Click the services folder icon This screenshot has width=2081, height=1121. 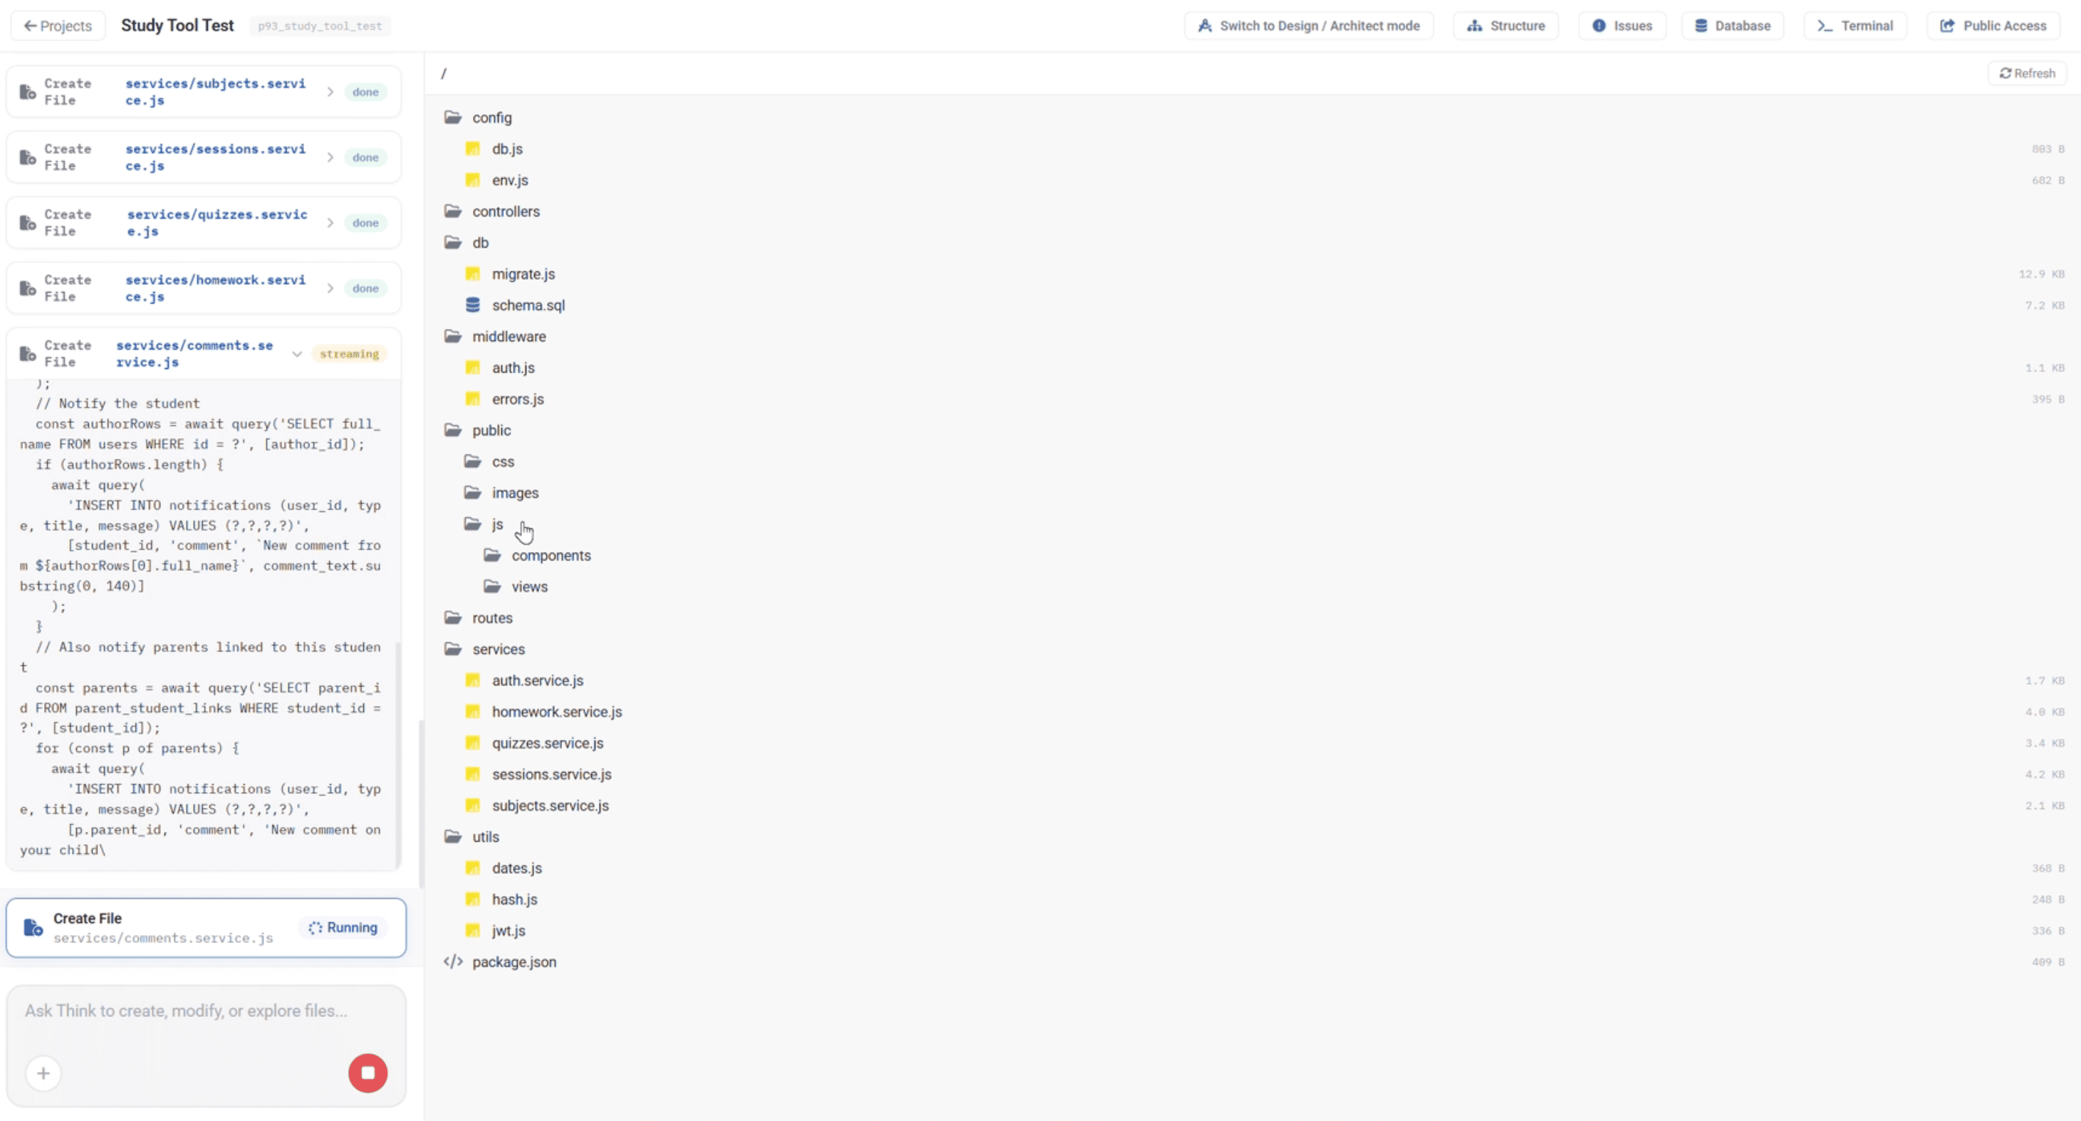452,650
